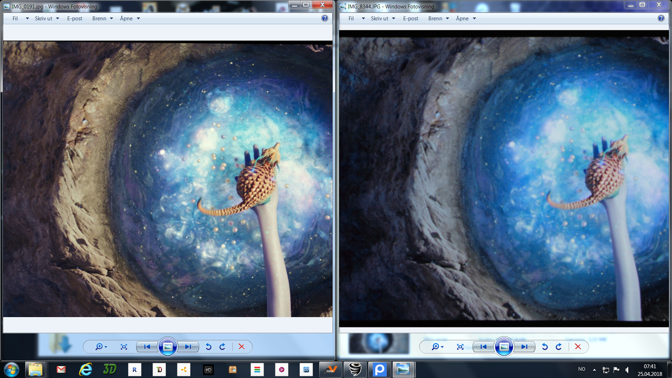Click NO language indicator in tray
Viewport: 672px width, 378px height.
tap(582, 369)
